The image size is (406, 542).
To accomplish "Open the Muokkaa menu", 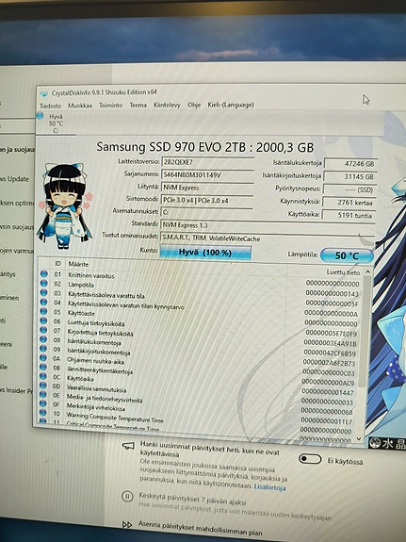I will click(x=80, y=106).
